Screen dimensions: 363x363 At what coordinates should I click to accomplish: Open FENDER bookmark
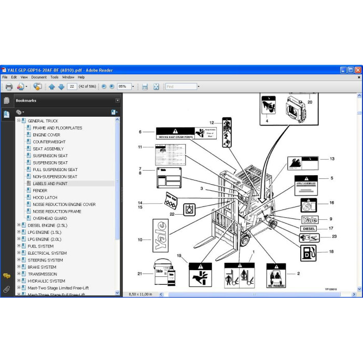click(x=40, y=190)
